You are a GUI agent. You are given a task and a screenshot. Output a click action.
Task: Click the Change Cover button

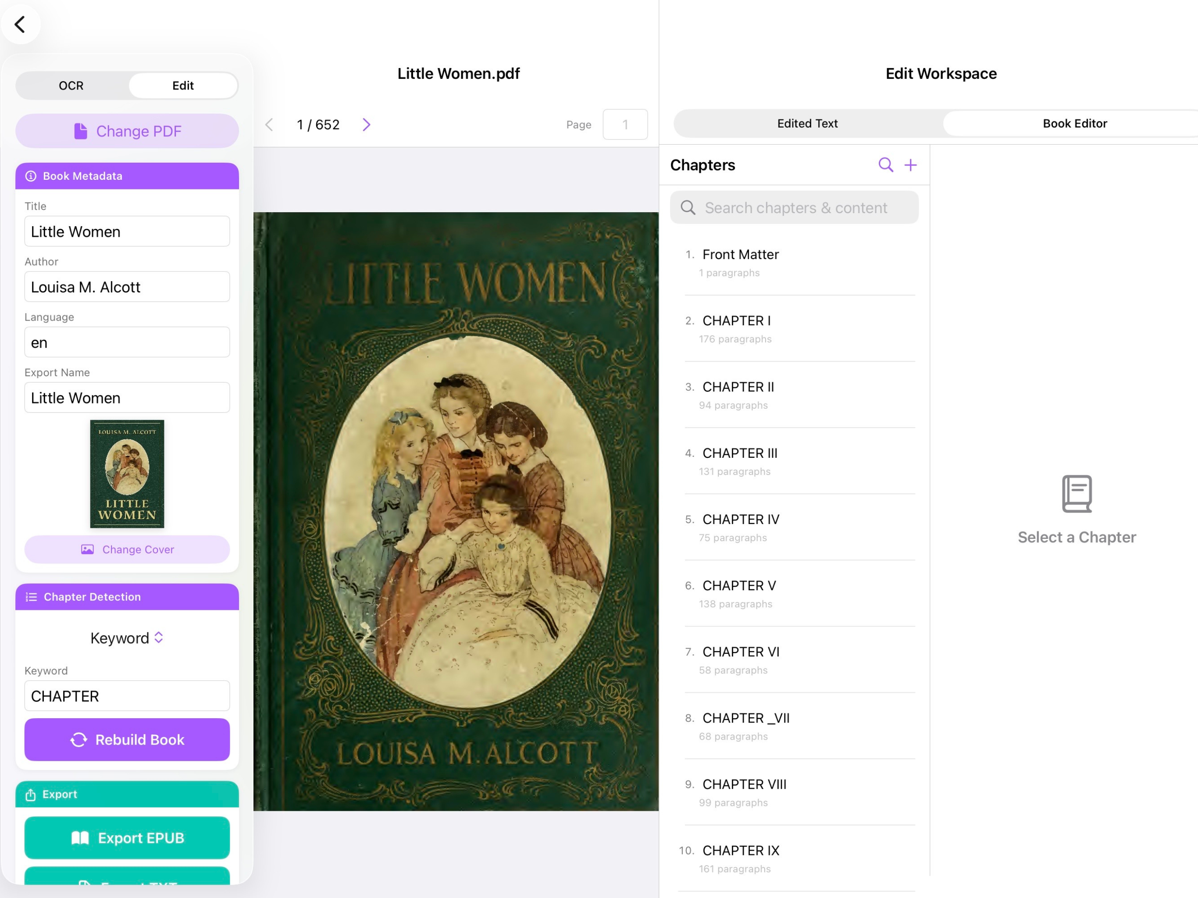pos(127,550)
